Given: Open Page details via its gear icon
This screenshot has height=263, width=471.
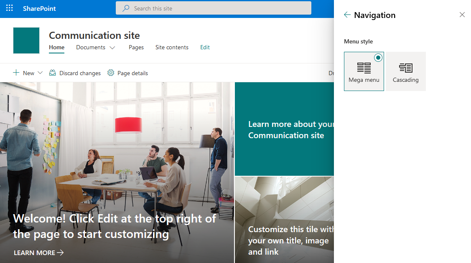Looking at the screenshot, I should (x=111, y=73).
